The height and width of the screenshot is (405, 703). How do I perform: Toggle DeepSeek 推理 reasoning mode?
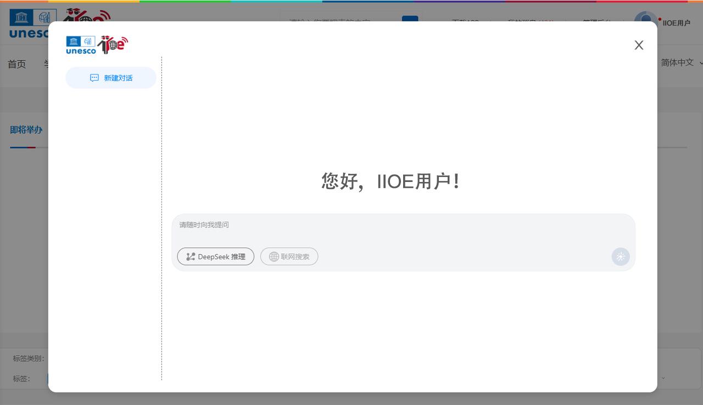coord(215,256)
